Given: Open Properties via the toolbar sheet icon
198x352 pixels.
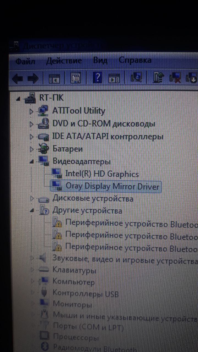Looking at the screenshot, I should pyautogui.click(x=76, y=78).
